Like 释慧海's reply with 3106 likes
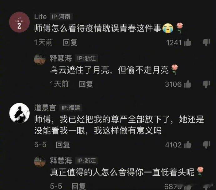 pos(188,84)
